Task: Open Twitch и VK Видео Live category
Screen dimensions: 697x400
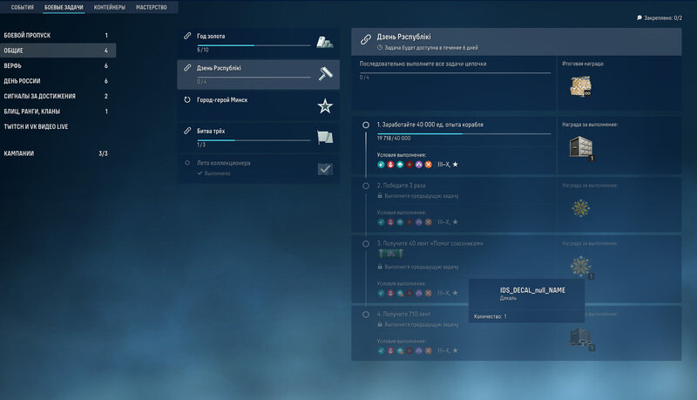Action: (58, 126)
